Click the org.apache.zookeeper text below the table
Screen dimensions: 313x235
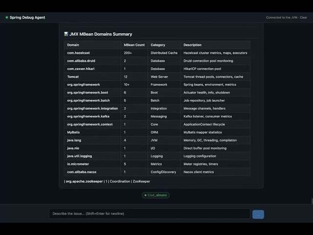[x=84, y=182]
